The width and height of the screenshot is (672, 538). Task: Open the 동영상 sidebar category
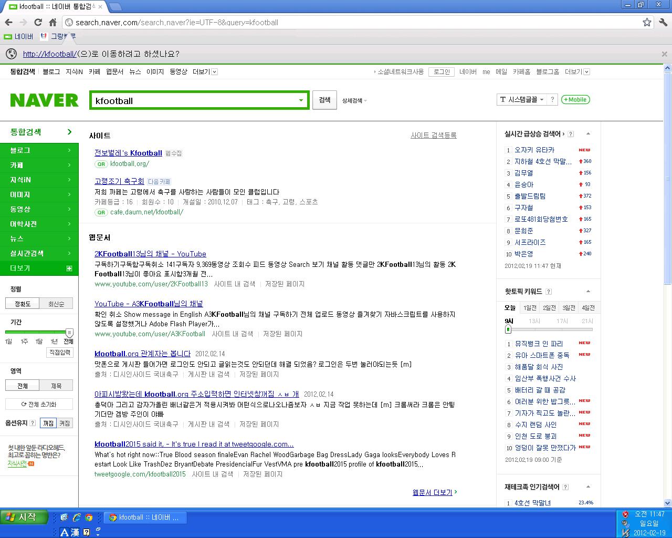39,209
